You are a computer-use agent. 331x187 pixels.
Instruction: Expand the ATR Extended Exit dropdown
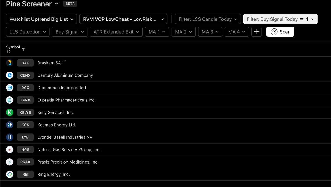click(x=116, y=32)
